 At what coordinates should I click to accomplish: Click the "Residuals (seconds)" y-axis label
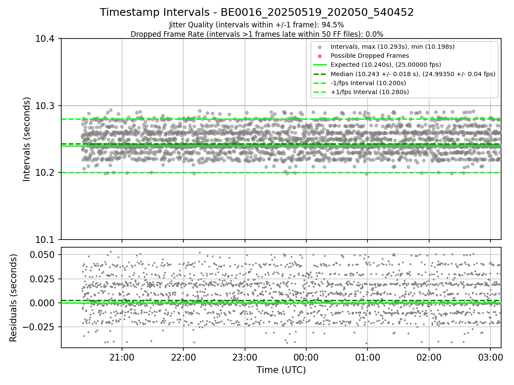pyautogui.click(x=13, y=298)
